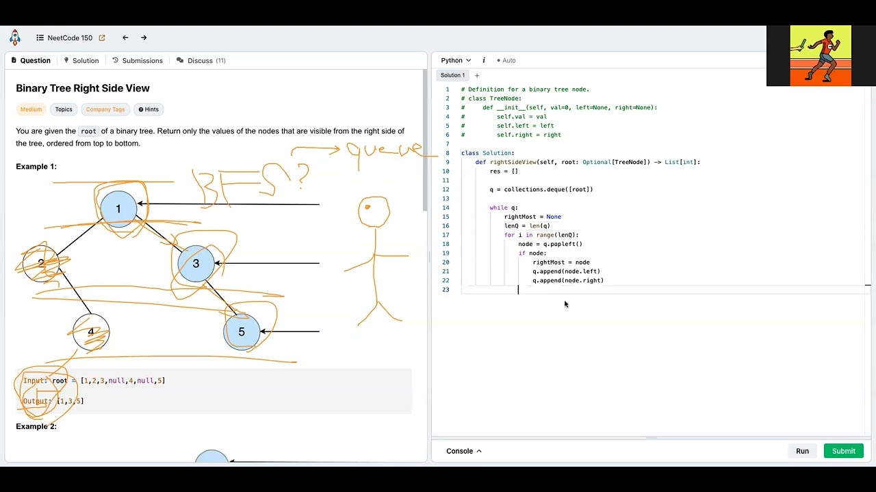The height and width of the screenshot is (492, 876).
Task: Click the 'q = collections.deque([root])' line
Action: (541, 189)
